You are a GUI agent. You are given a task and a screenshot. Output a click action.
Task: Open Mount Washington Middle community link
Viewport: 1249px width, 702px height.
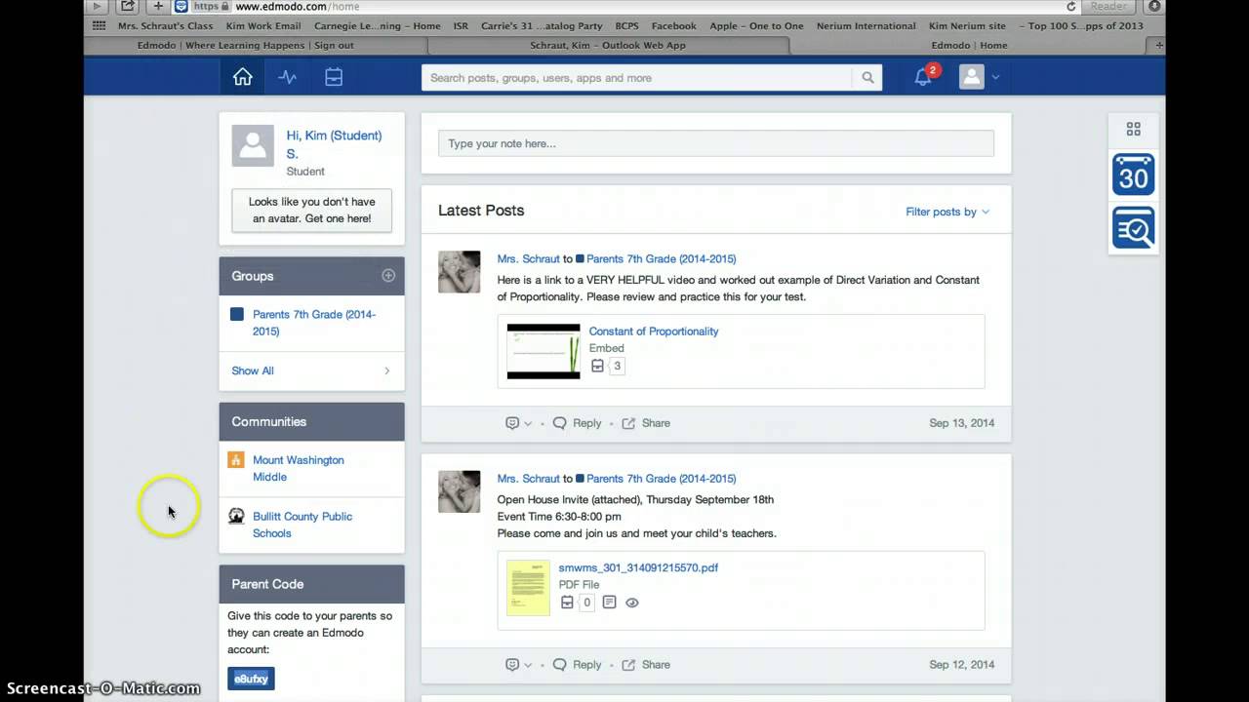[x=299, y=468]
